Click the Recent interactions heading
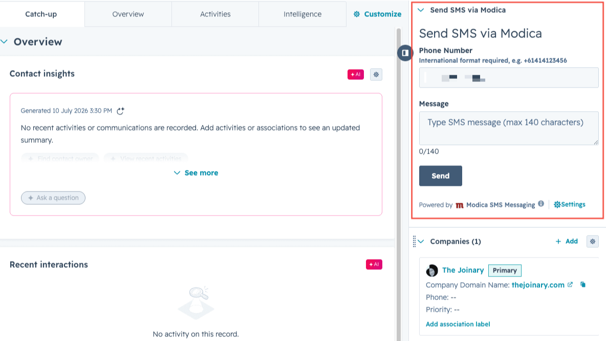This screenshot has height=341, width=606. [x=49, y=264]
